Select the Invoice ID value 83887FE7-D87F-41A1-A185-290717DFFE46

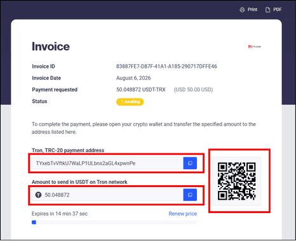166,67
